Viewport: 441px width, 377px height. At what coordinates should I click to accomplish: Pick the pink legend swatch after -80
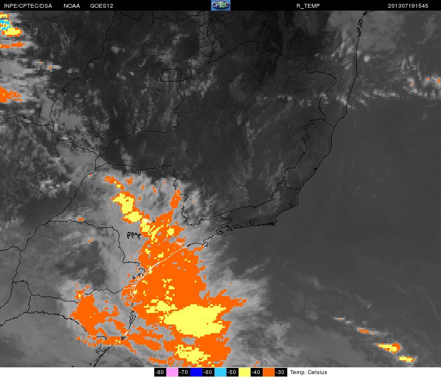tap(173, 372)
